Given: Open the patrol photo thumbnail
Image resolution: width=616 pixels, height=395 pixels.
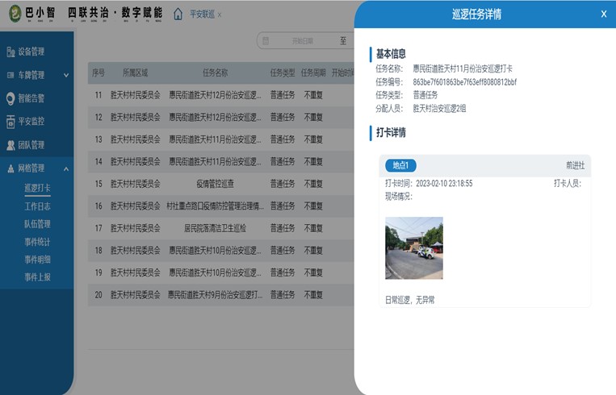Looking at the screenshot, I should coord(413,247).
